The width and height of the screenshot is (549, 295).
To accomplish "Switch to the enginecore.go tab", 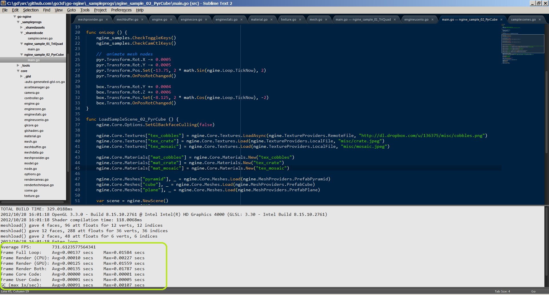I will click(191, 20).
